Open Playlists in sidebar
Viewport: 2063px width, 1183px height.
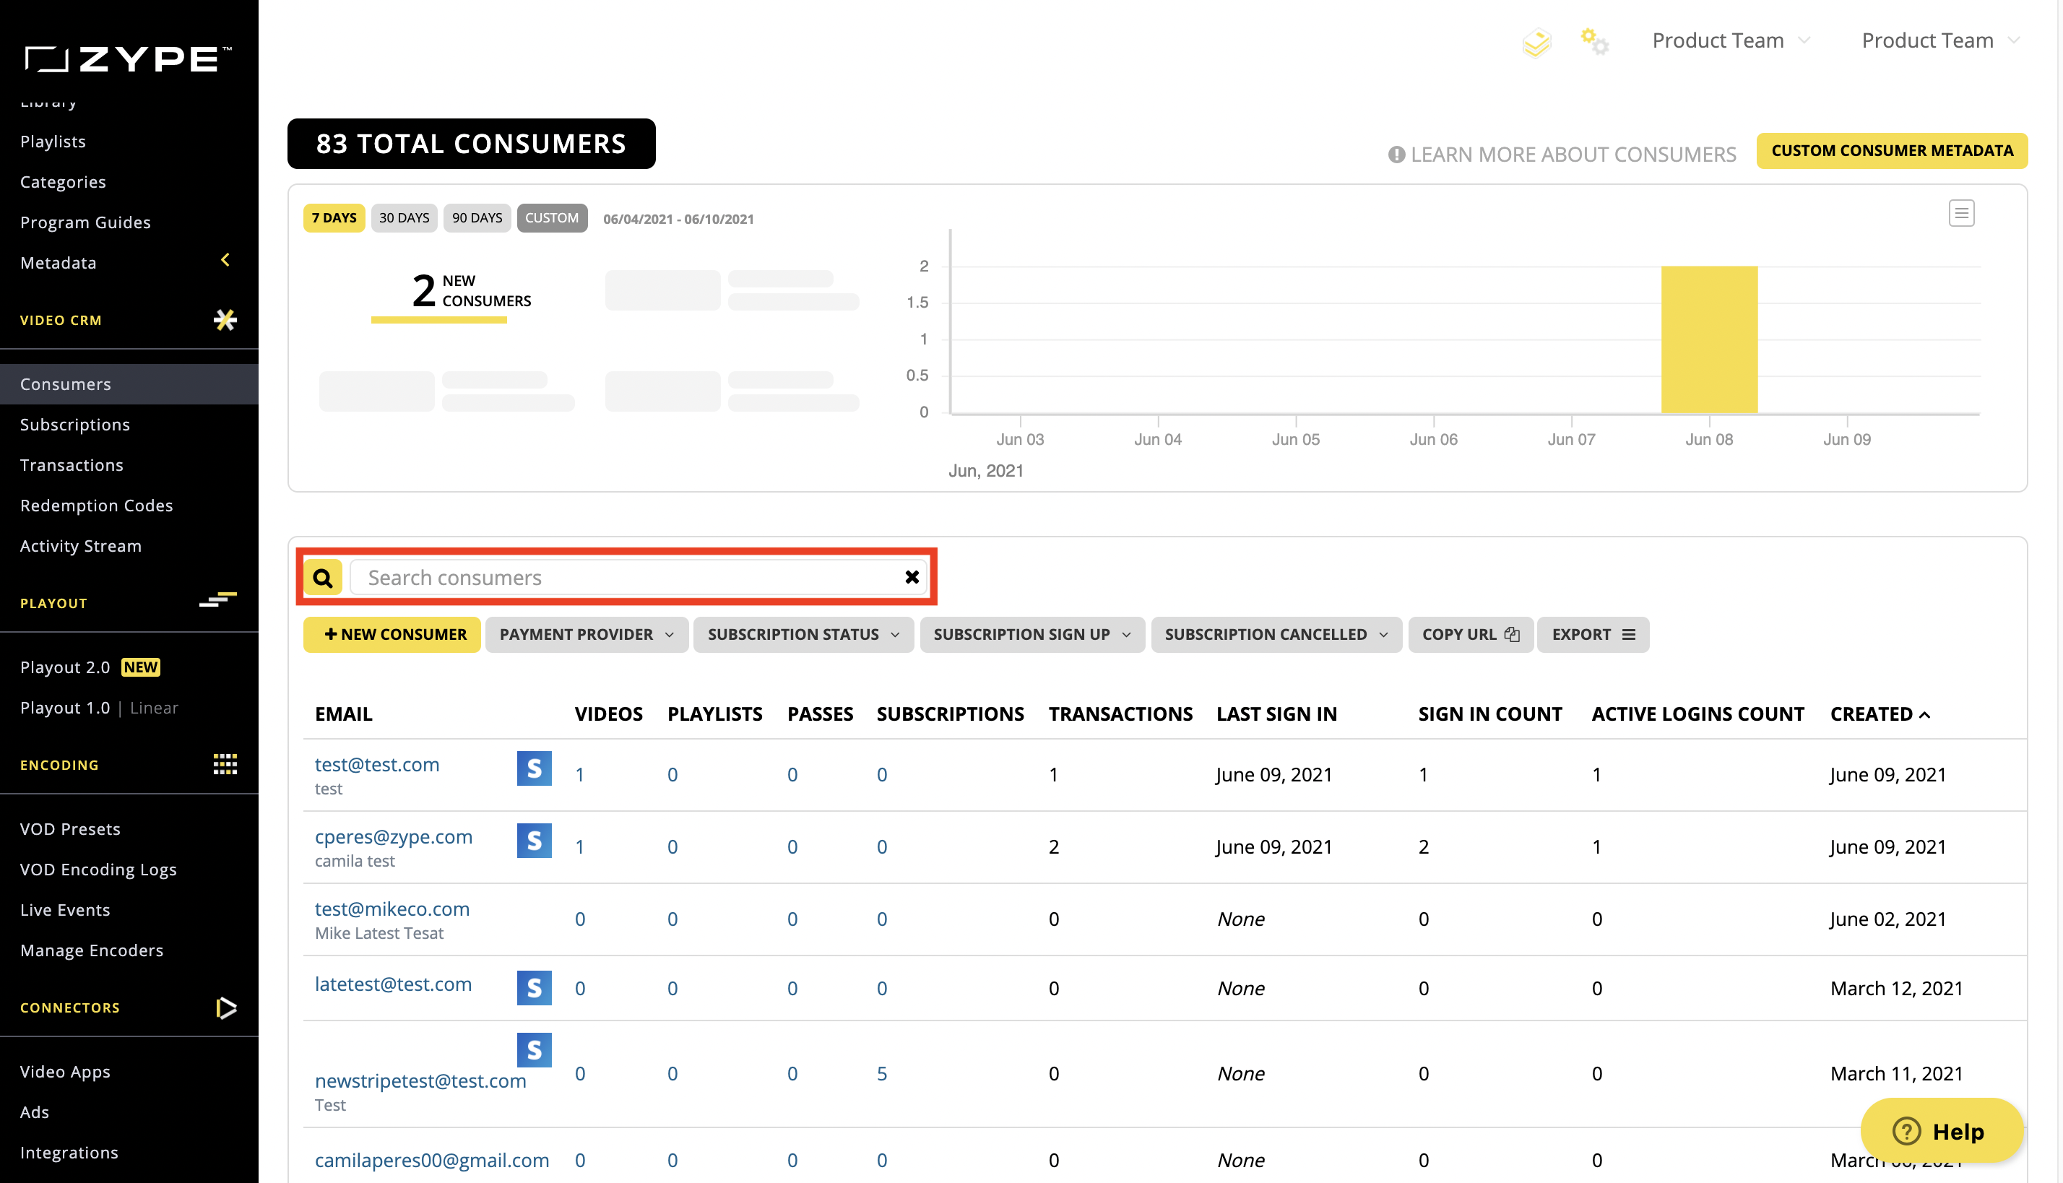[53, 142]
